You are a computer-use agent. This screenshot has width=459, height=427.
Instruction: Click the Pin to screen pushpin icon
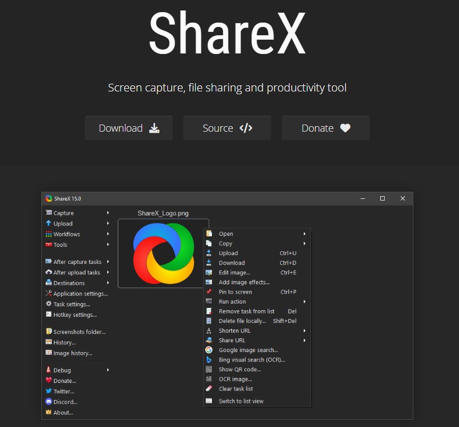pos(209,291)
